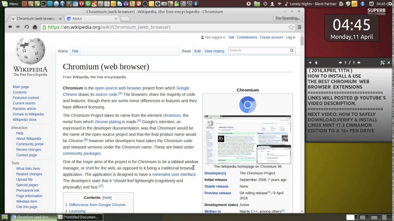Click the shield update manager tray icon
The image size is (394, 221).
click(348, 4)
